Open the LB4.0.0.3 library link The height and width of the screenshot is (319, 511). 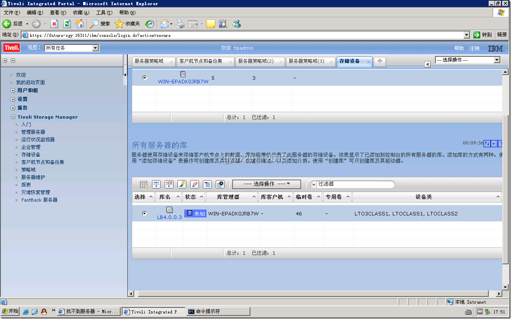[x=170, y=217]
